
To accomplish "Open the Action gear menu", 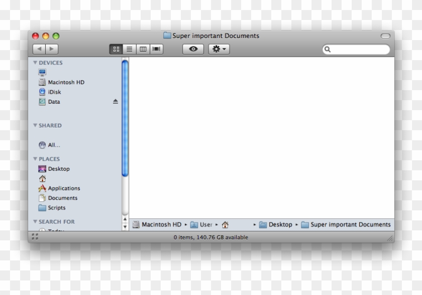I will [x=218, y=49].
